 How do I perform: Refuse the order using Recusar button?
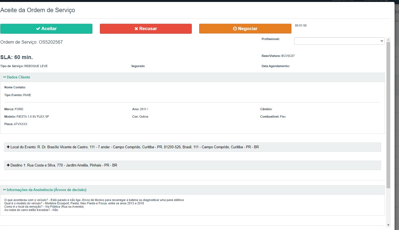pyautogui.click(x=146, y=29)
